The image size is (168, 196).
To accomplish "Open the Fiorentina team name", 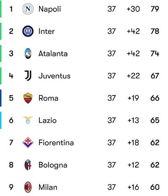I will click(56, 143).
